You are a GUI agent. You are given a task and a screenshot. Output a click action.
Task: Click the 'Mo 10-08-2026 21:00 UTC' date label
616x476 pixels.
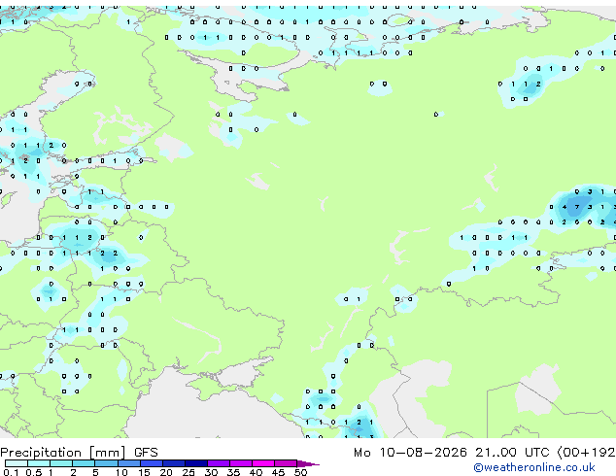(x=452, y=453)
